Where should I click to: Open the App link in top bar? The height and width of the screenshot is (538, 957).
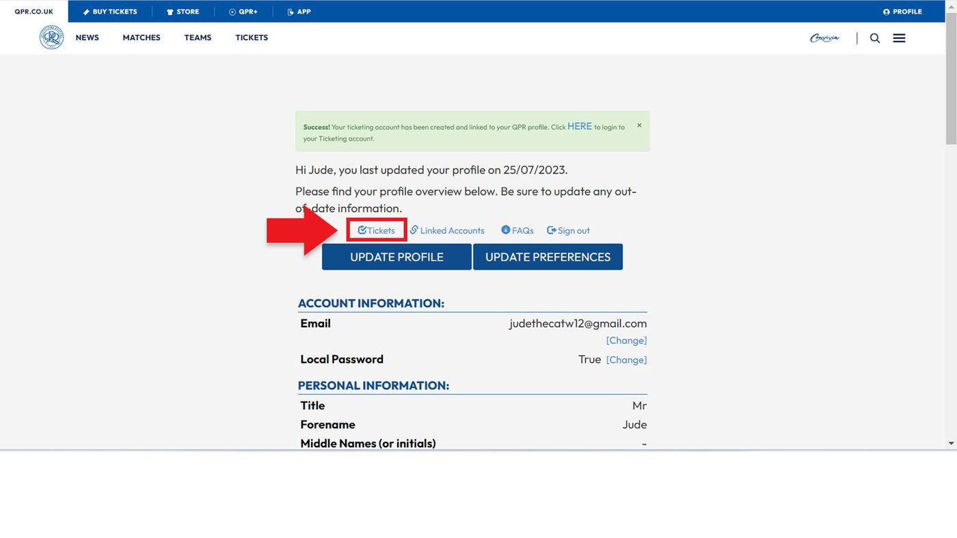pos(299,12)
